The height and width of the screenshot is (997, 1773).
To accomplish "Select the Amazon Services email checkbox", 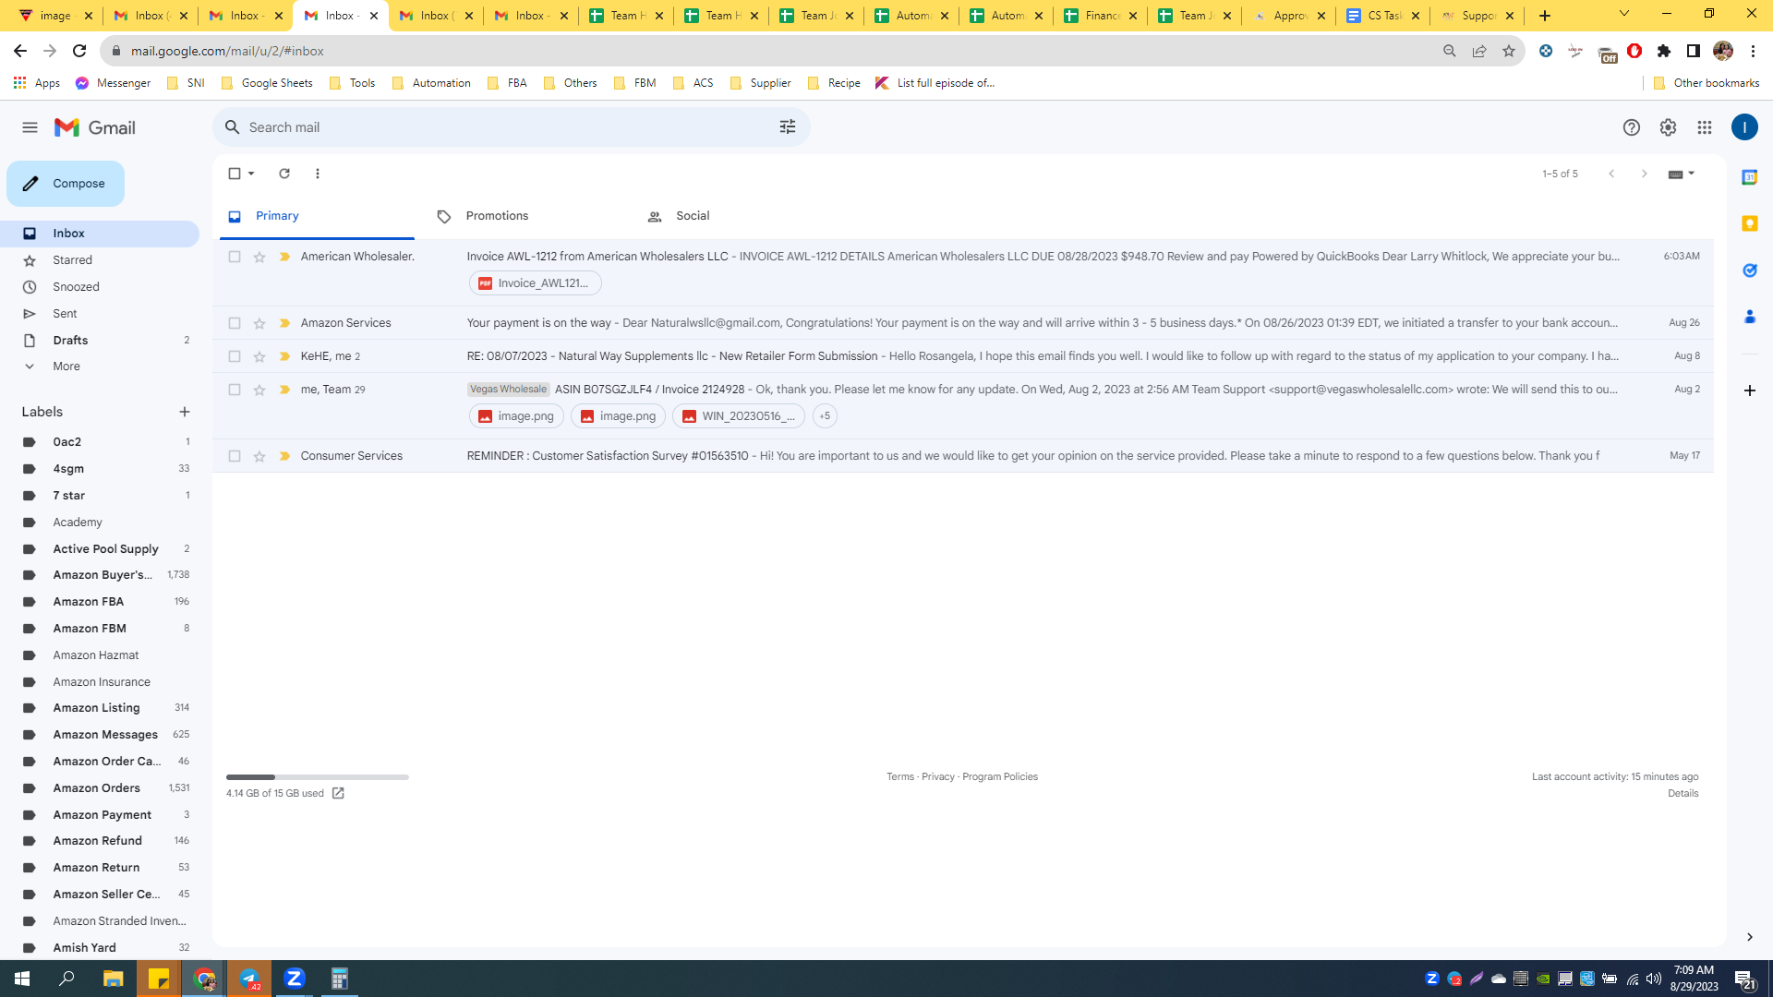I will pos(235,323).
